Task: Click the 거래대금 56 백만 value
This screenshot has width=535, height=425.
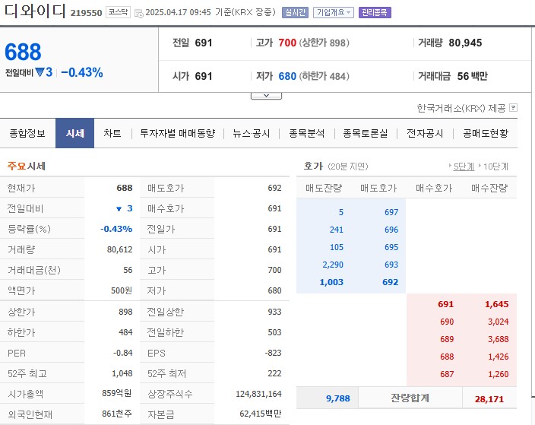Action: coord(472,76)
